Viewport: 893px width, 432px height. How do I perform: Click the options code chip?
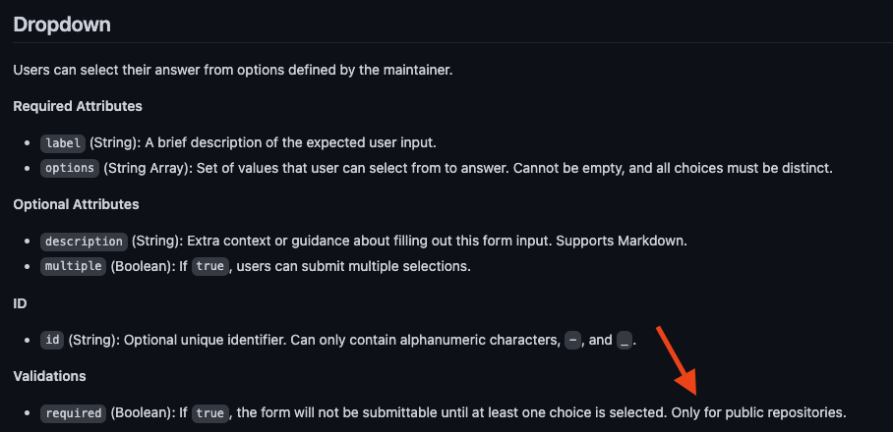tap(70, 168)
